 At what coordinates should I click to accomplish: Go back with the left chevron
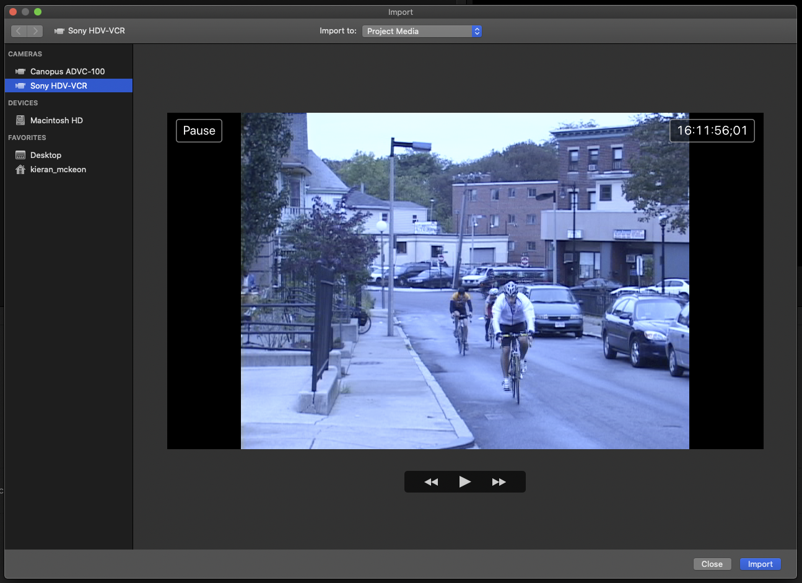19,31
